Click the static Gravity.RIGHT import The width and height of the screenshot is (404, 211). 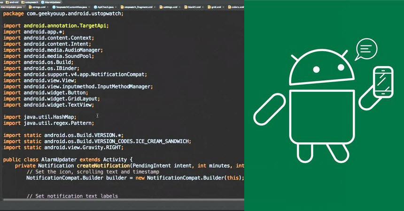(63, 147)
